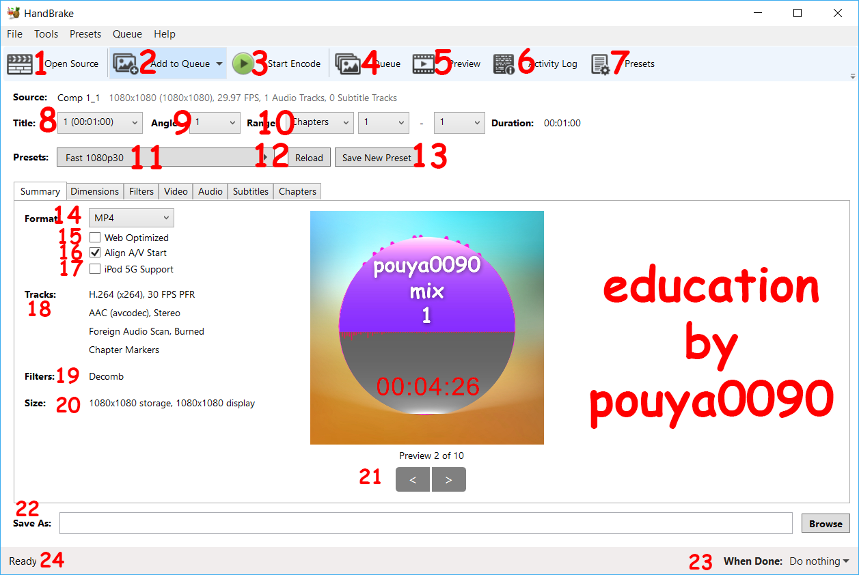Switch to the Video tab

click(176, 191)
